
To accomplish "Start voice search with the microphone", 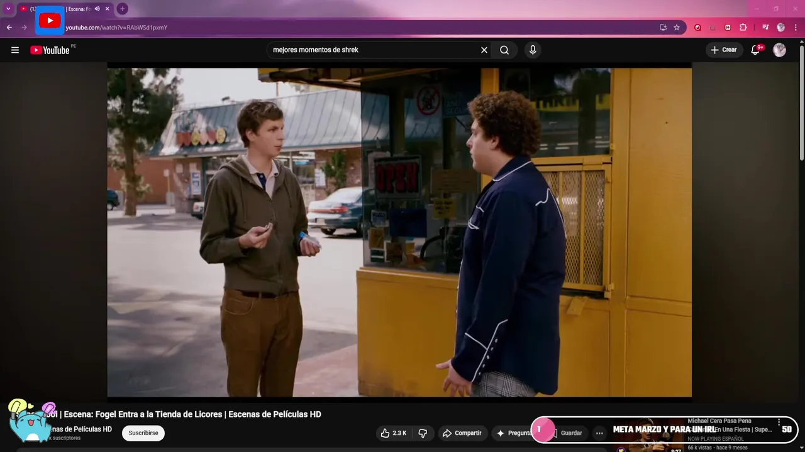I will 533,50.
